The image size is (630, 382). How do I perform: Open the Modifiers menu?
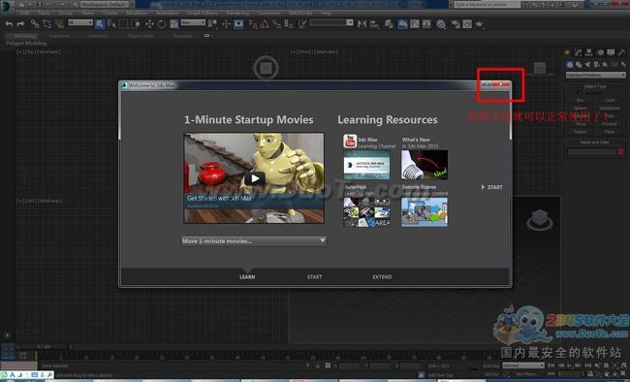coord(137,13)
